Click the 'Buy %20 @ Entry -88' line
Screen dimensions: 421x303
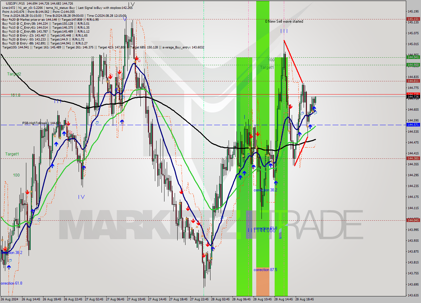[x=45, y=43]
